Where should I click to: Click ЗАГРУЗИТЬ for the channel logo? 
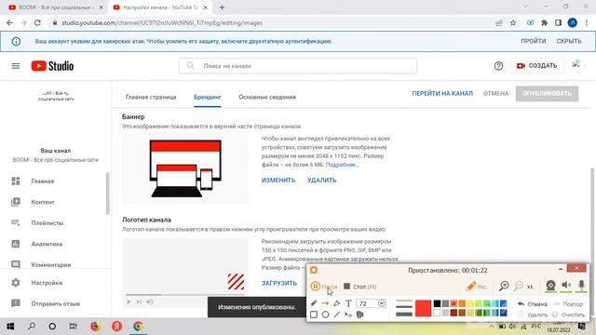[x=279, y=283]
